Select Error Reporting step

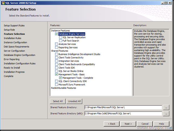point(12,59)
